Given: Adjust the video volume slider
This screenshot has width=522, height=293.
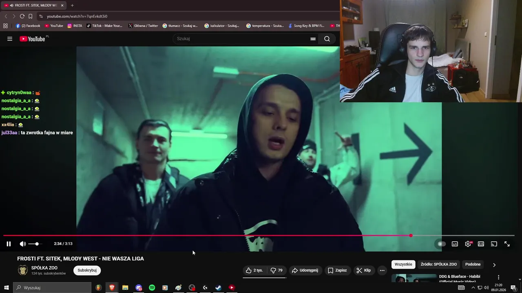Looking at the screenshot, I should tap(34, 244).
